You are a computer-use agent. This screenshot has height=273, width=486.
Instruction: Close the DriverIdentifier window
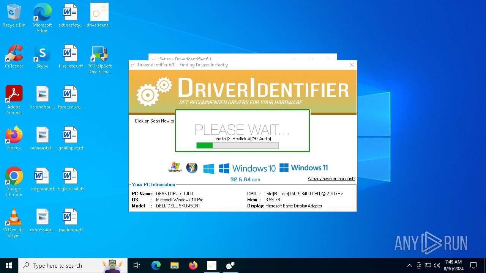click(x=352, y=65)
